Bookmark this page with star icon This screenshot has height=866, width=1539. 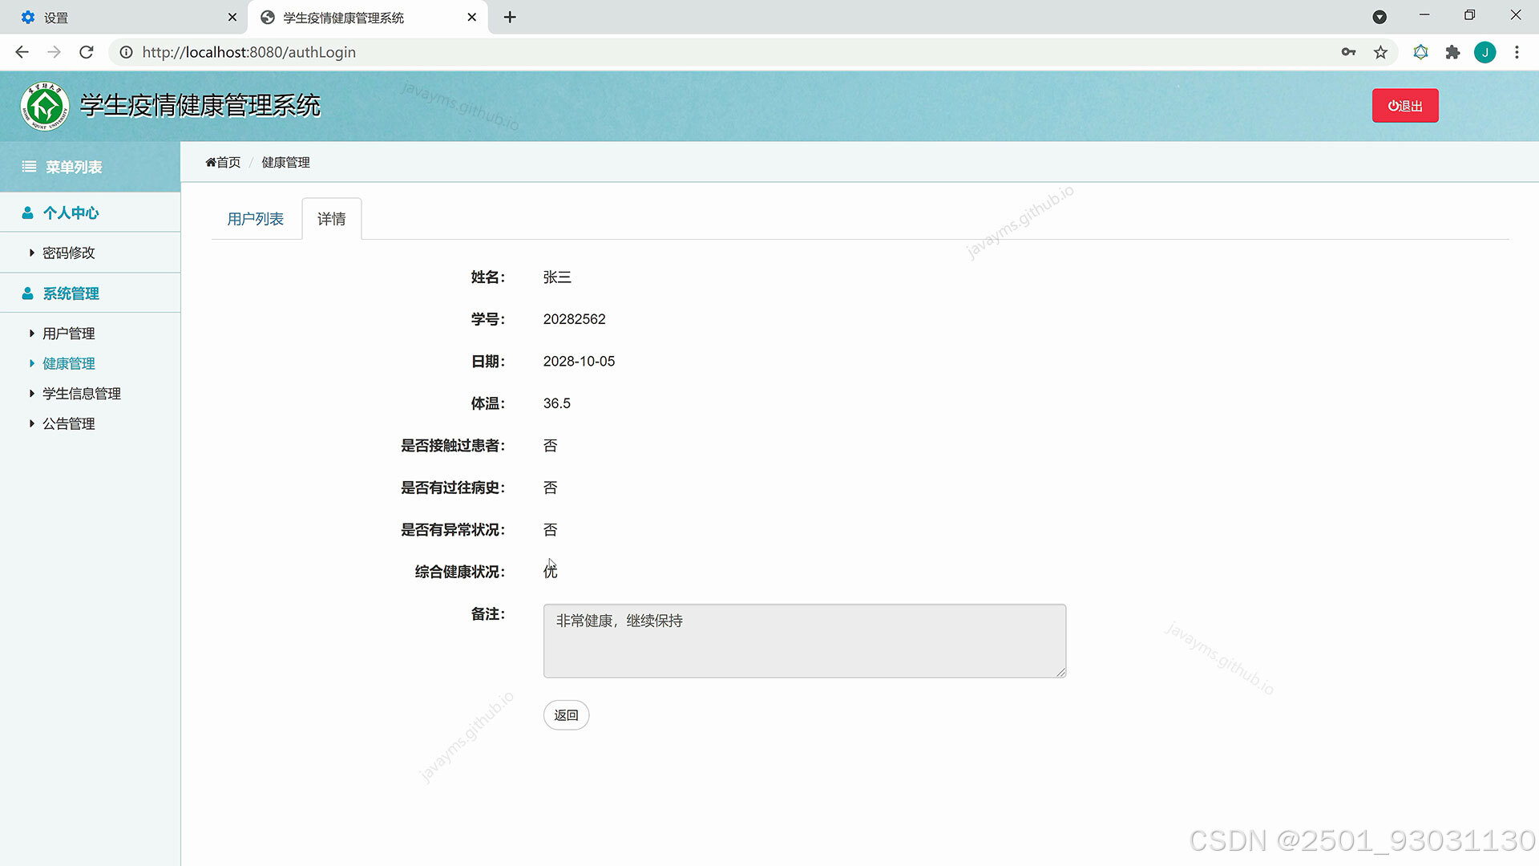(x=1380, y=52)
